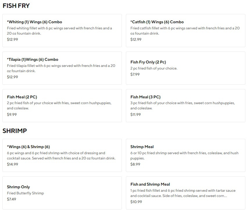Select the Catfish (1) Wings (6) Combo card
The width and height of the screenshot is (248, 213).
pyautogui.click(x=157, y=22)
